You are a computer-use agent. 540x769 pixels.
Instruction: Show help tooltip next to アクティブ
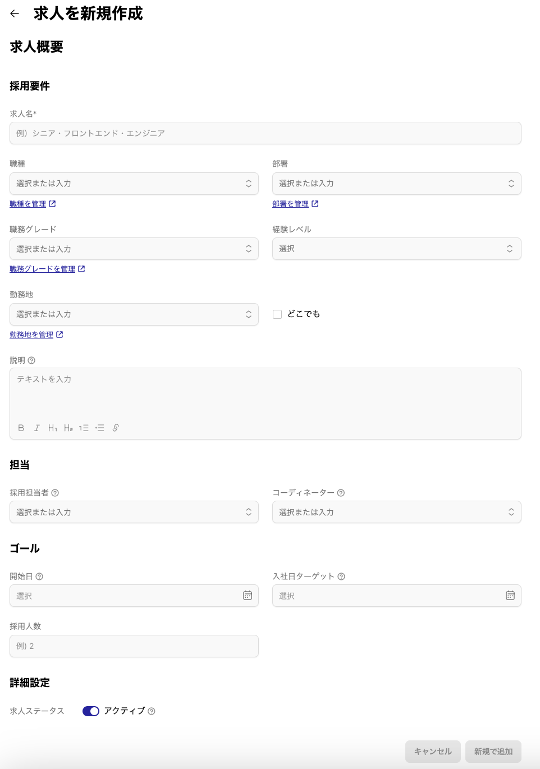[152, 711]
